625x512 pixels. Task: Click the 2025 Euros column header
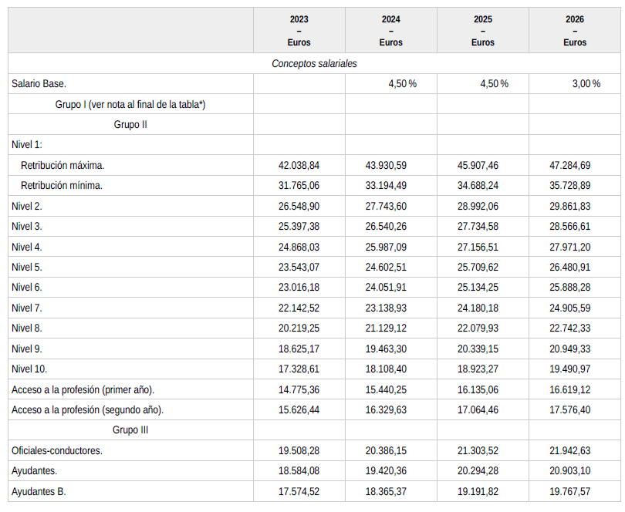point(482,31)
